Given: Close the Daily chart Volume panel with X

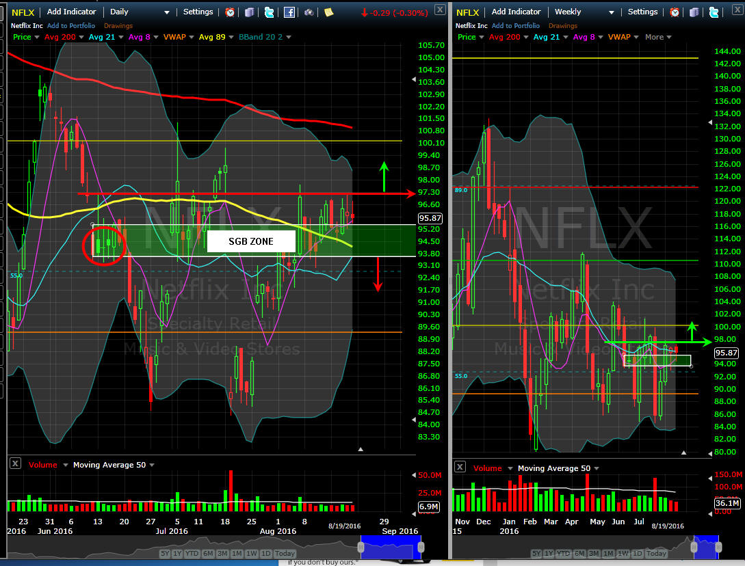Looking at the screenshot, I should point(15,464).
